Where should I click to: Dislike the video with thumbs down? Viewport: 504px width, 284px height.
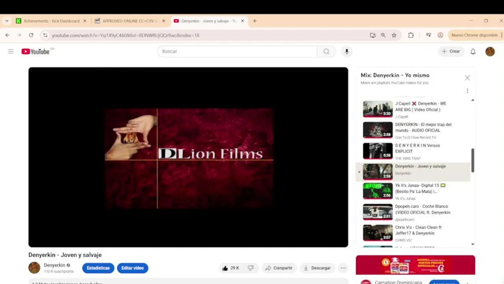click(251, 268)
